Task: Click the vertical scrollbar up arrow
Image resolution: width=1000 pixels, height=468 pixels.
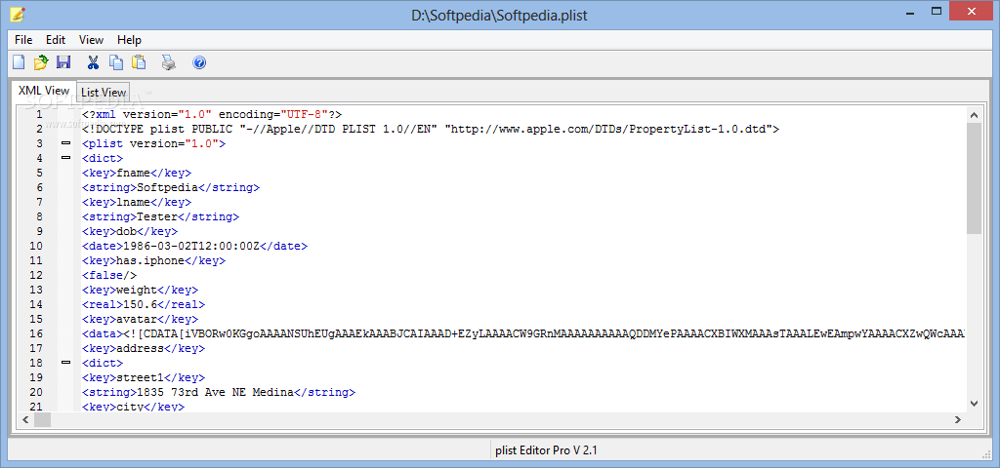Action: pos(974,115)
